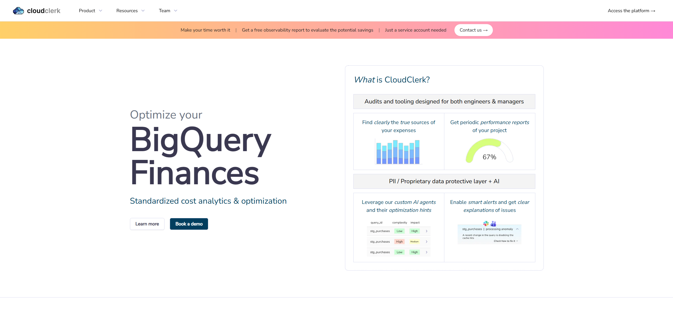The width and height of the screenshot is (673, 328).
Task: Open the arrow on the first stg_purchases query row
Action: [x=427, y=231]
